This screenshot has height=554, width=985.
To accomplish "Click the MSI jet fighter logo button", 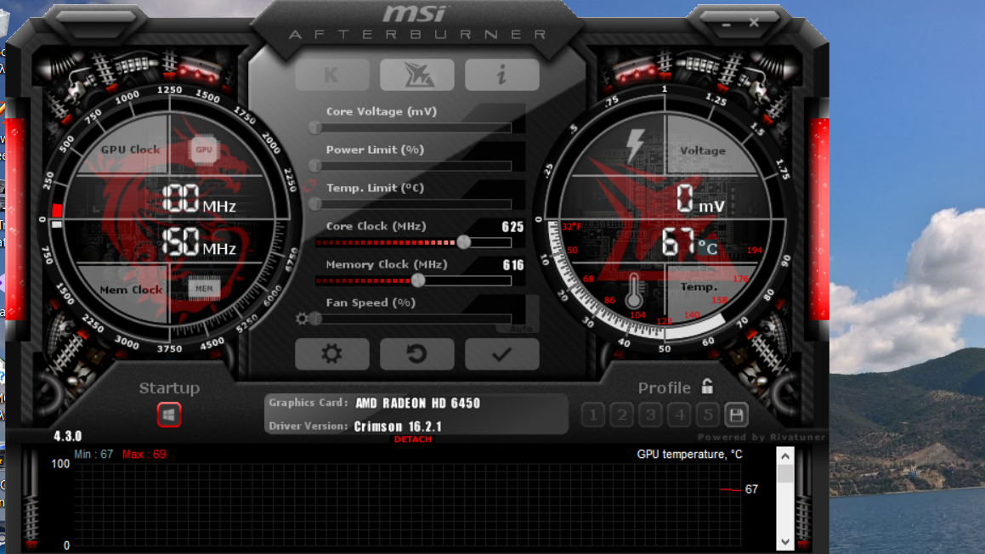I will [x=417, y=75].
